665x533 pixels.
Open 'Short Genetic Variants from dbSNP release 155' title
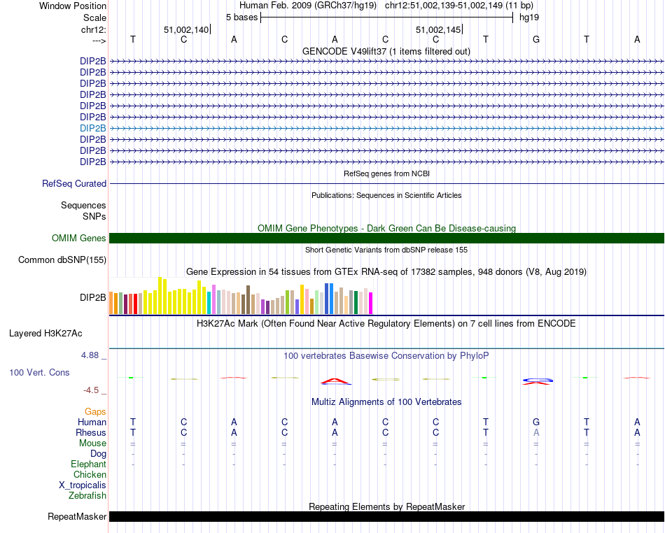point(386,250)
